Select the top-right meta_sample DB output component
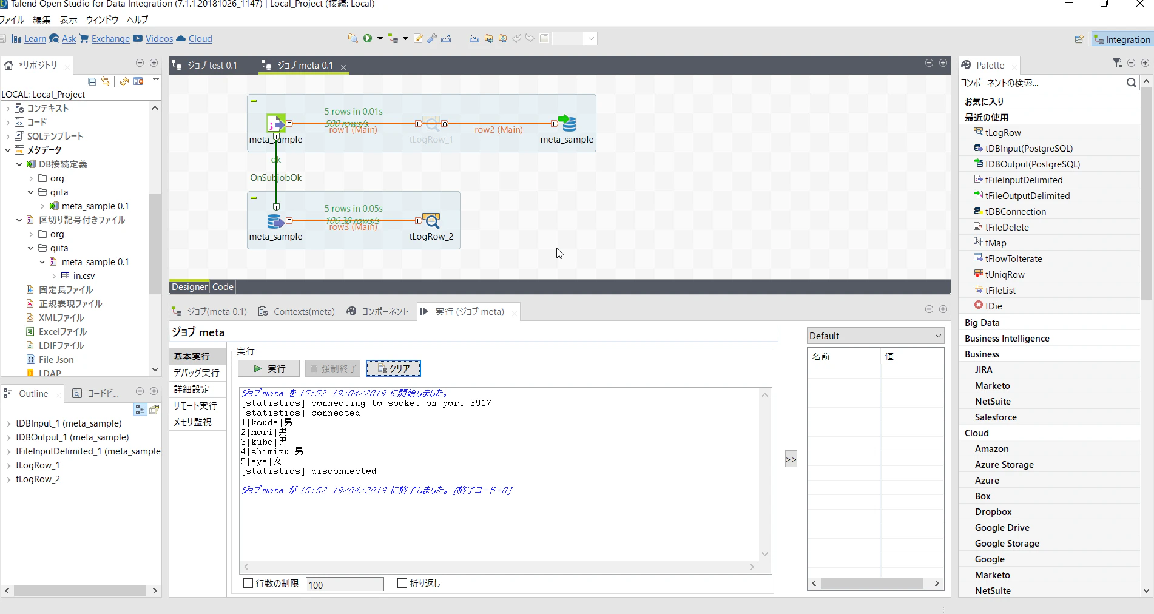This screenshot has height=614, width=1154. (x=567, y=124)
